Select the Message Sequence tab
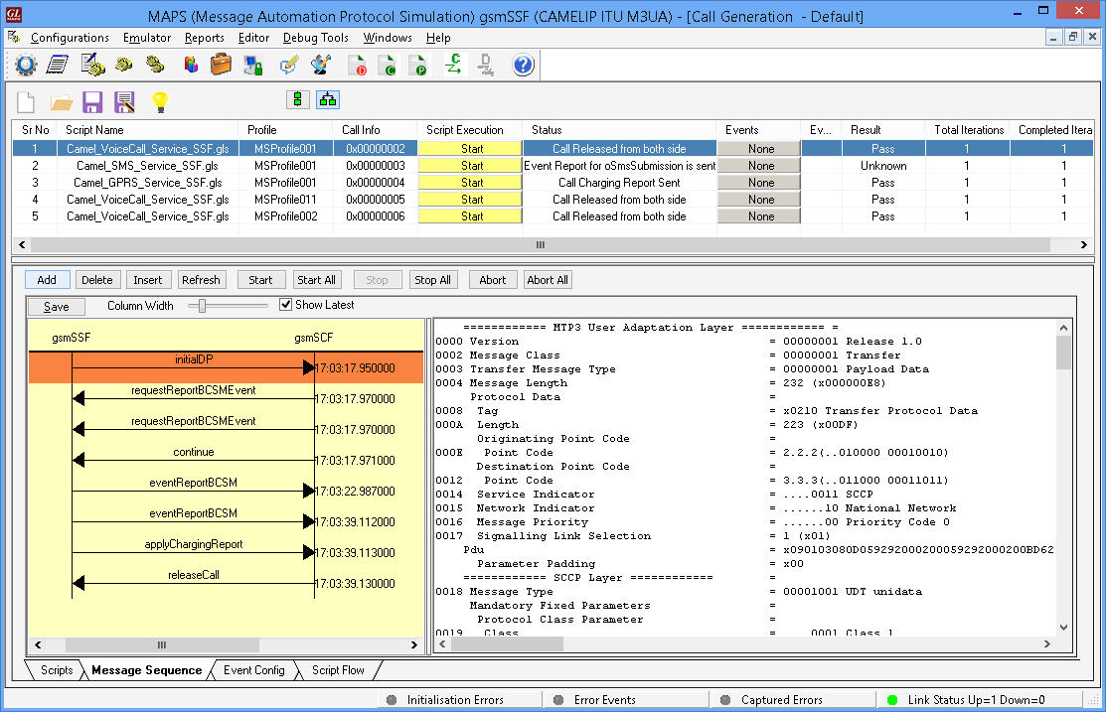The width and height of the screenshot is (1106, 712). (x=147, y=669)
